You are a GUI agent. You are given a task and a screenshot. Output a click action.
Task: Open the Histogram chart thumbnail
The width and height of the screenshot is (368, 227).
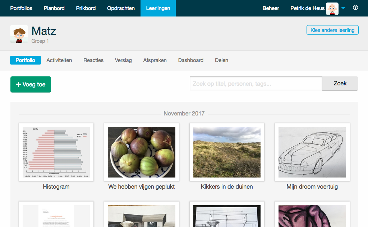tap(56, 152)
